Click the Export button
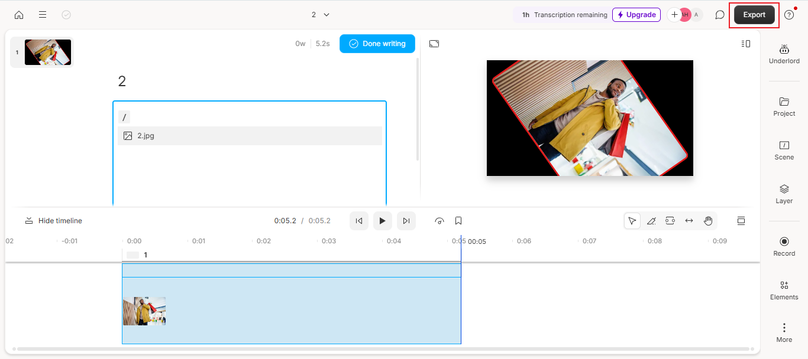The height and width of the screenshot is (359, 808). coord(754,14)
